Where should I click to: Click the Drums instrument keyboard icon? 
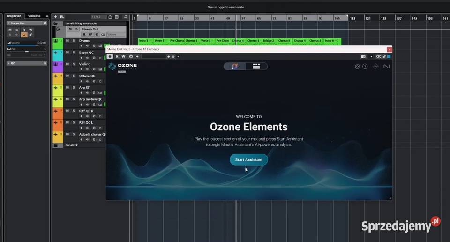[100, 46]
